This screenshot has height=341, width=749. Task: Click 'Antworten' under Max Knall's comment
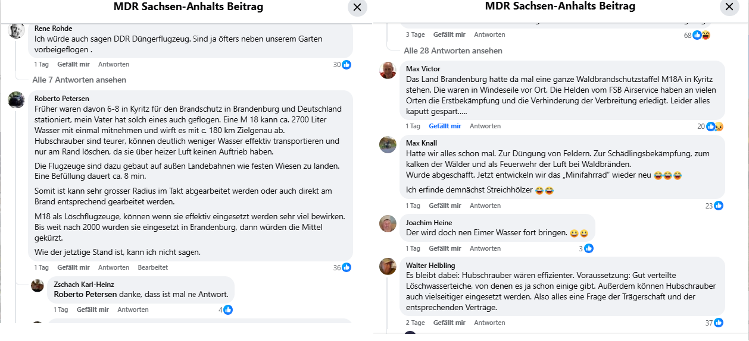(485, 206)
